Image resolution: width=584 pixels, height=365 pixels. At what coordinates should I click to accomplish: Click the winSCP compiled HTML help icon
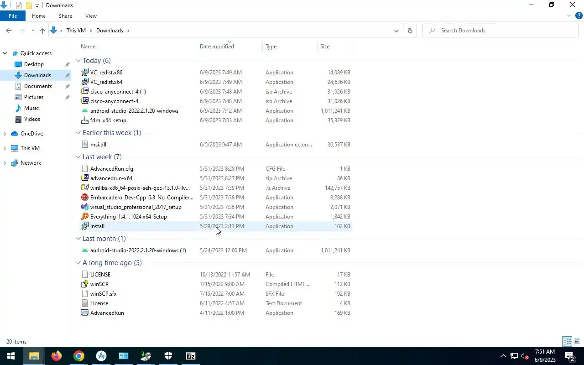click(x=85, y=284)
